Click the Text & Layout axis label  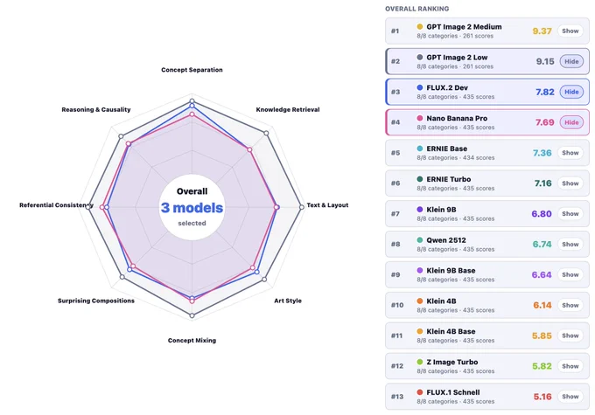(327, 205)
